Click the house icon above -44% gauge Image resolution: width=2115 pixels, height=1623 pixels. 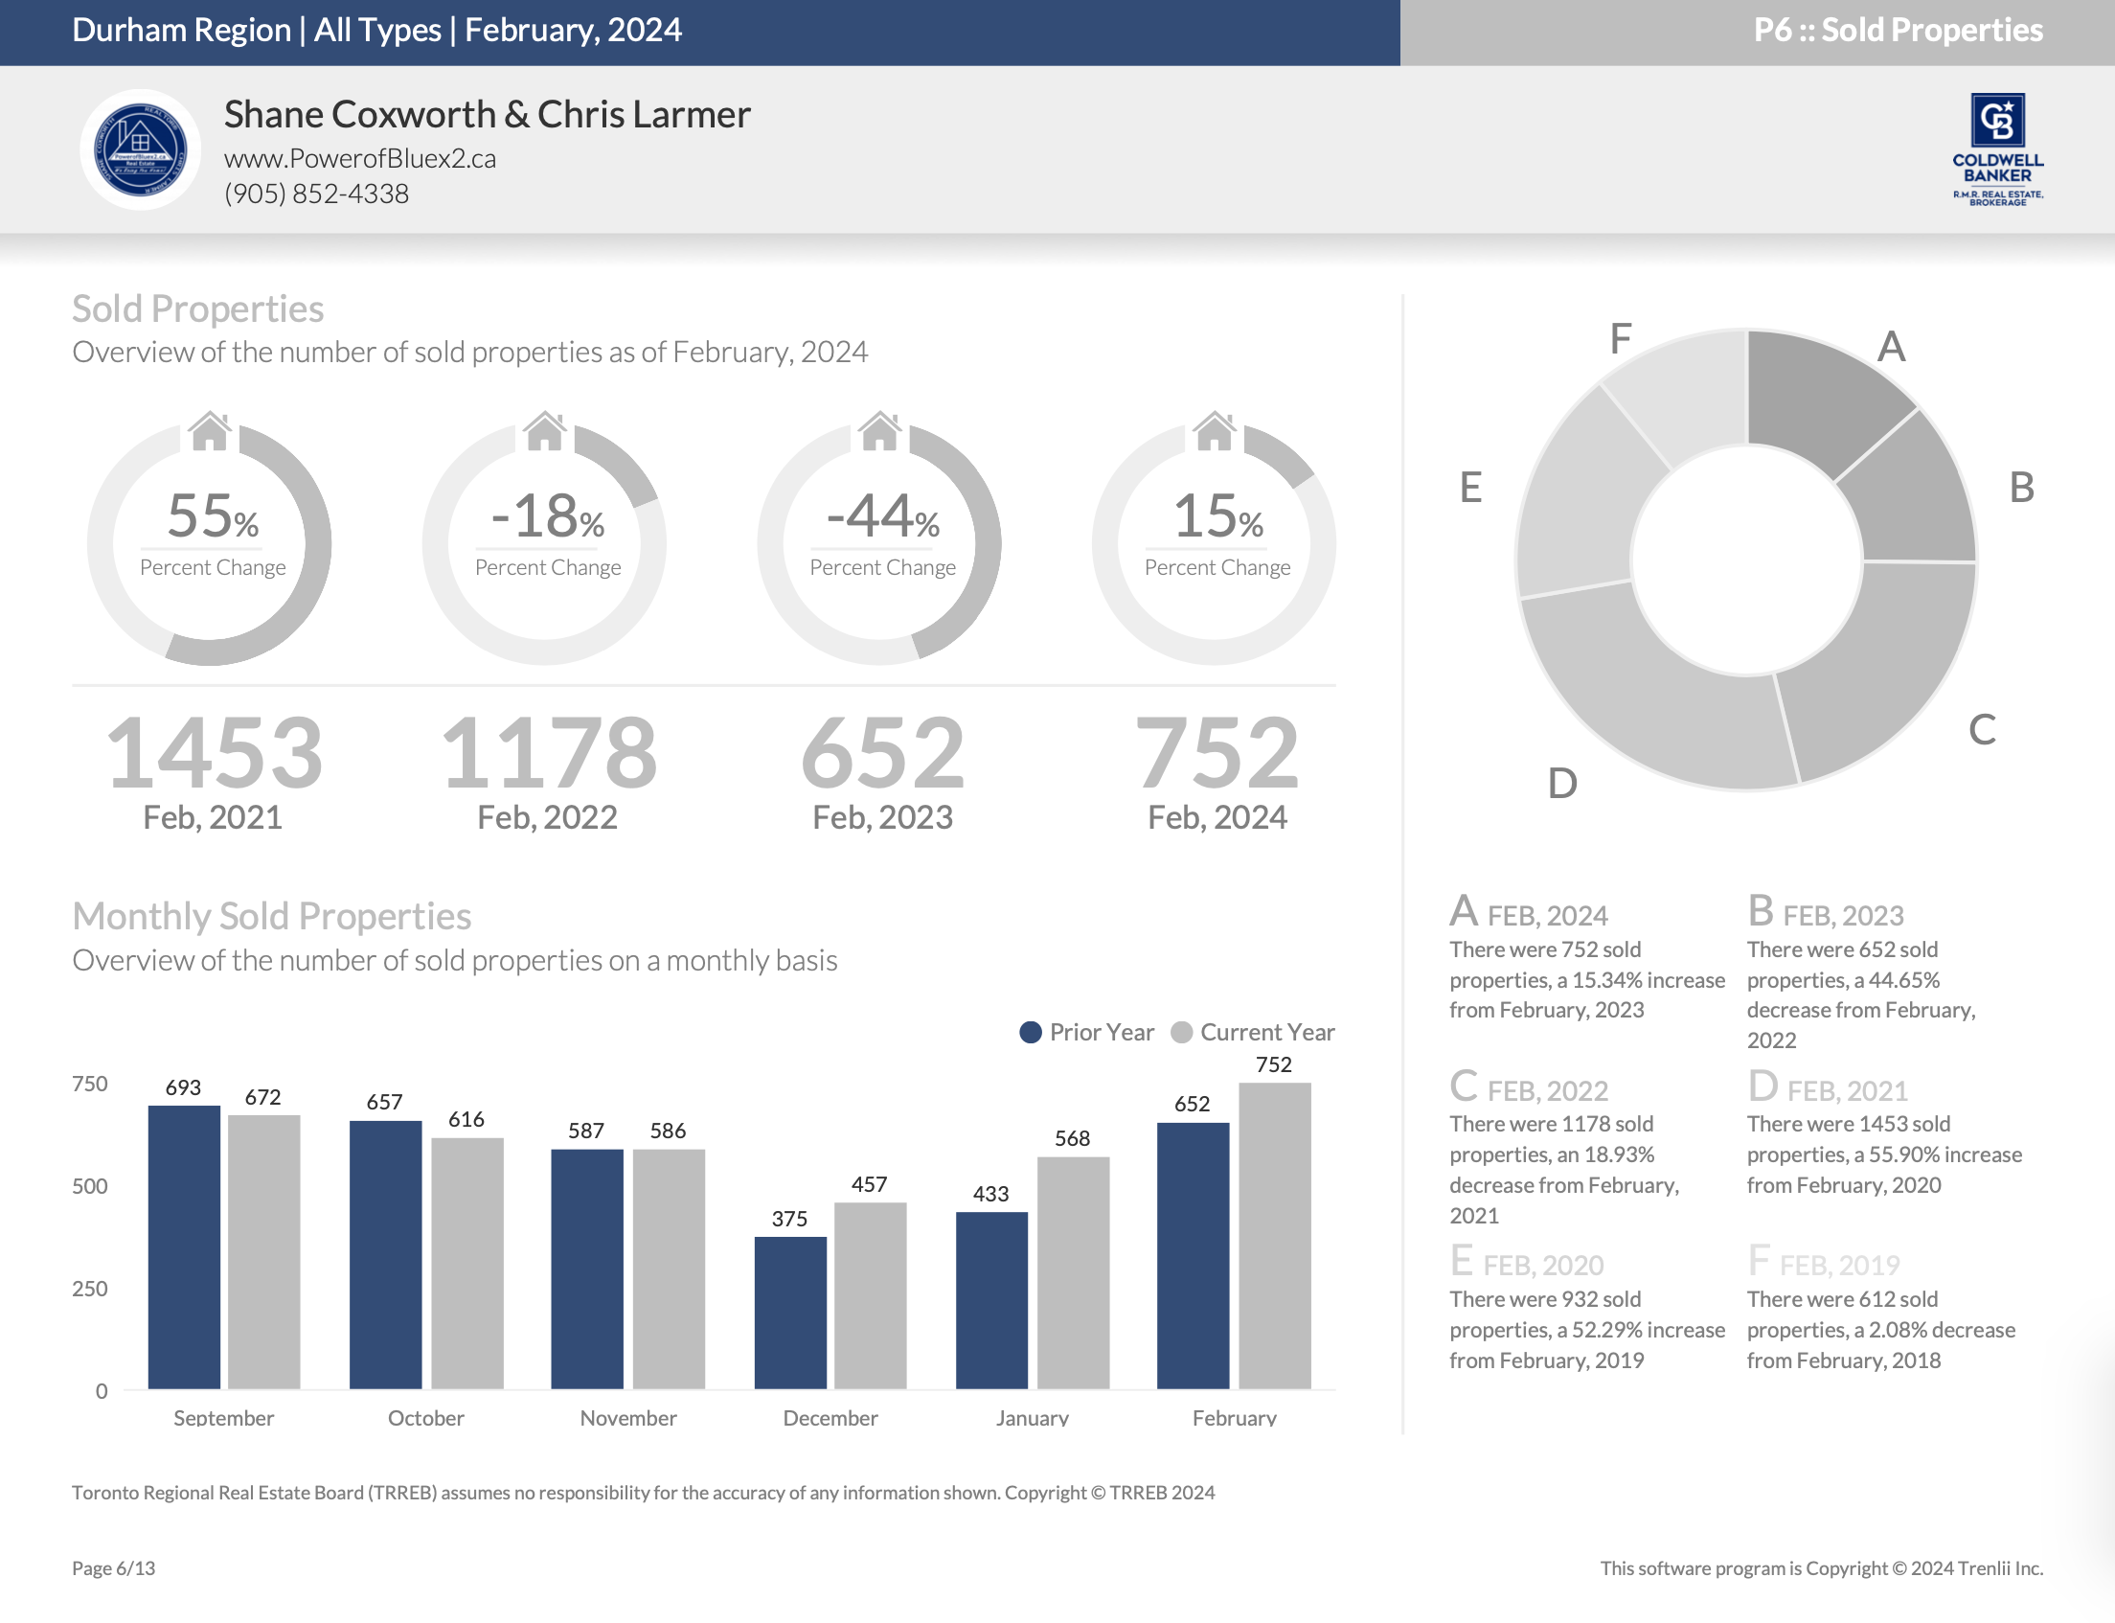[879, 431]
